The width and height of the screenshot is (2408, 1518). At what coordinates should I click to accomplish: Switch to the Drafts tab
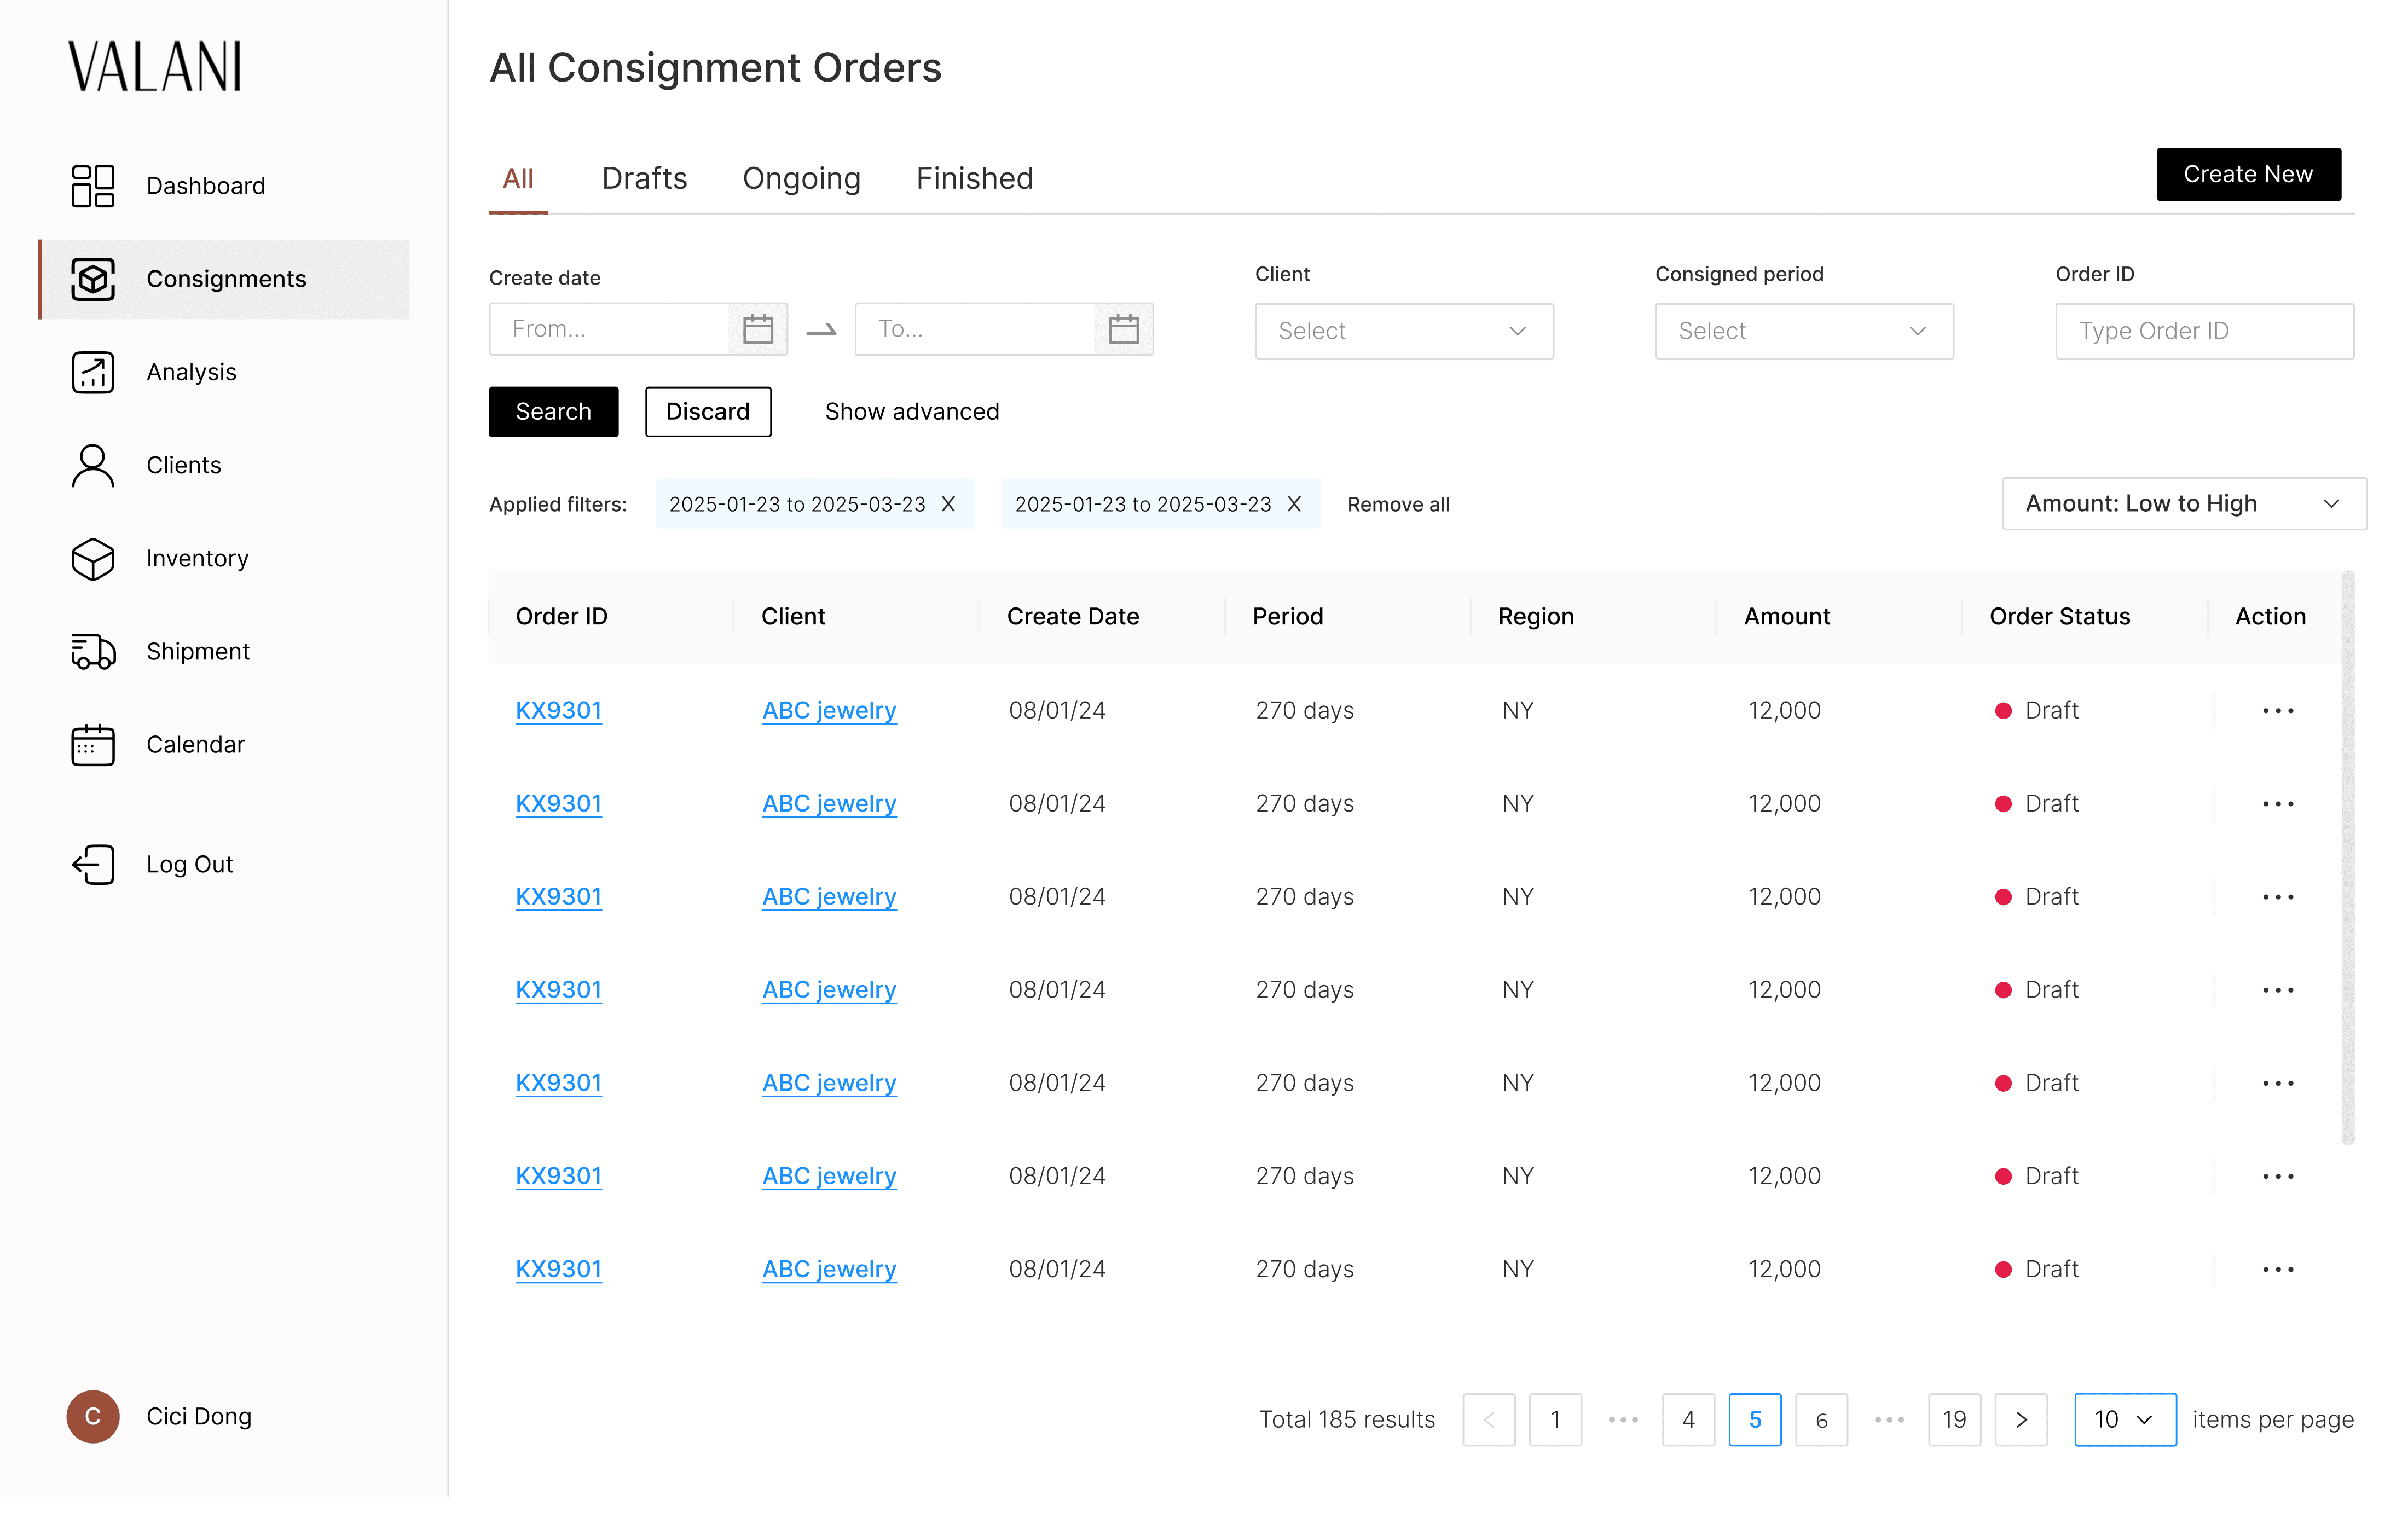click(644, 178)
